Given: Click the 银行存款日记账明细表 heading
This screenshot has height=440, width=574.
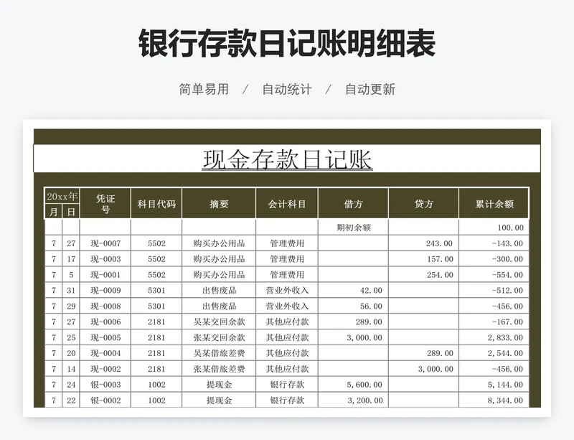Looking at the screenshot, I should coord(287,43).
